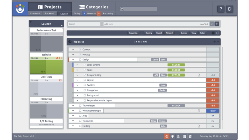
Task: Click the download arrow icon in status bar
Action: [173, 136]
